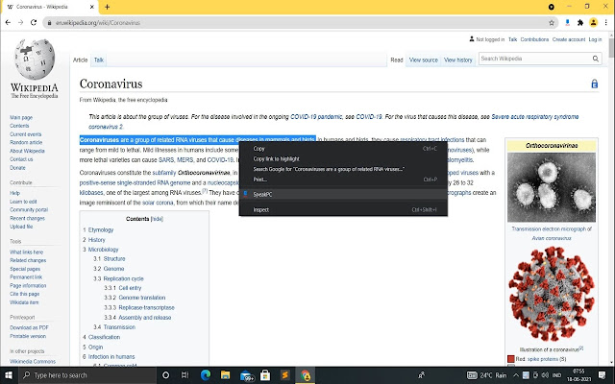The image size is (615, 384).
Task: Click the browser back arrow
Action: [8, 23]
